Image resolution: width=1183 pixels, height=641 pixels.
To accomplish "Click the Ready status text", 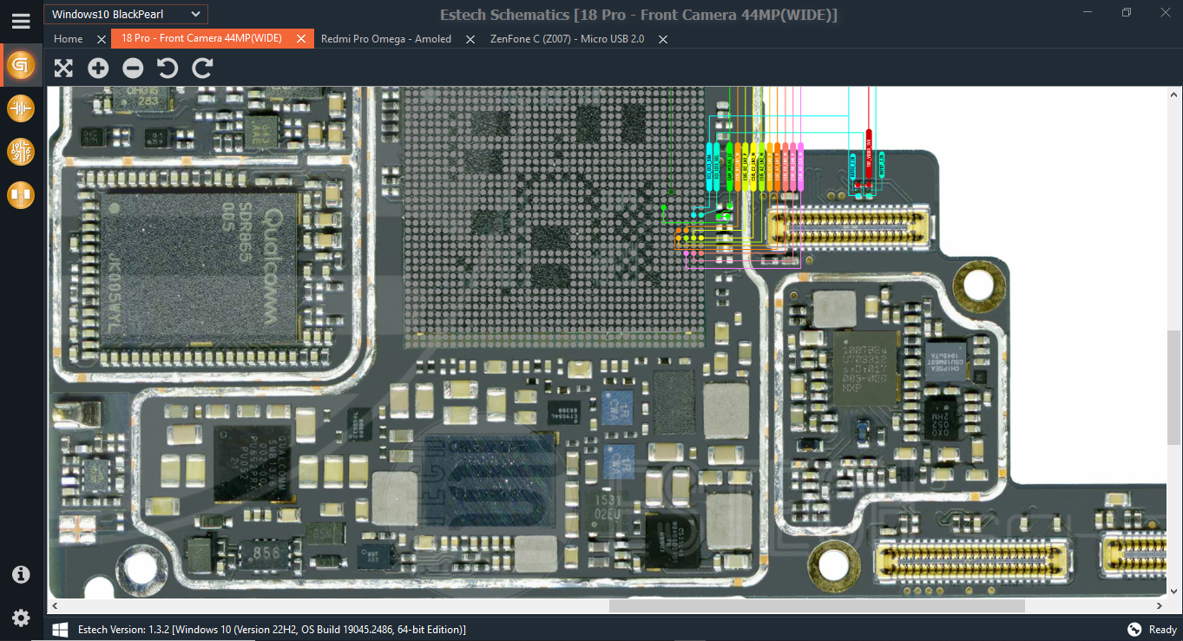I will pos(1163,630).
